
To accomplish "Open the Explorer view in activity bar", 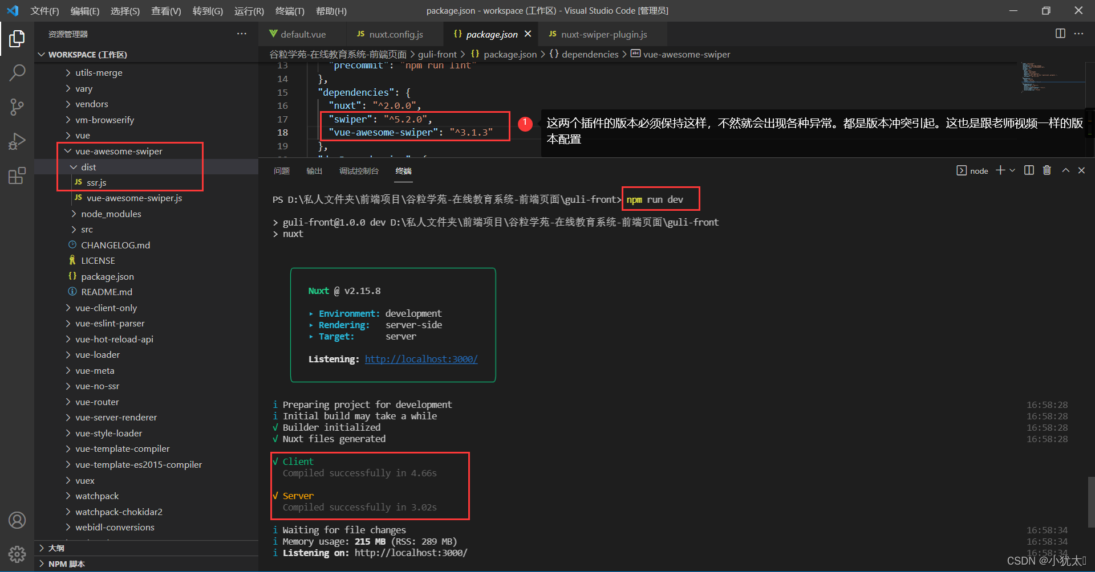I will 17,39.
